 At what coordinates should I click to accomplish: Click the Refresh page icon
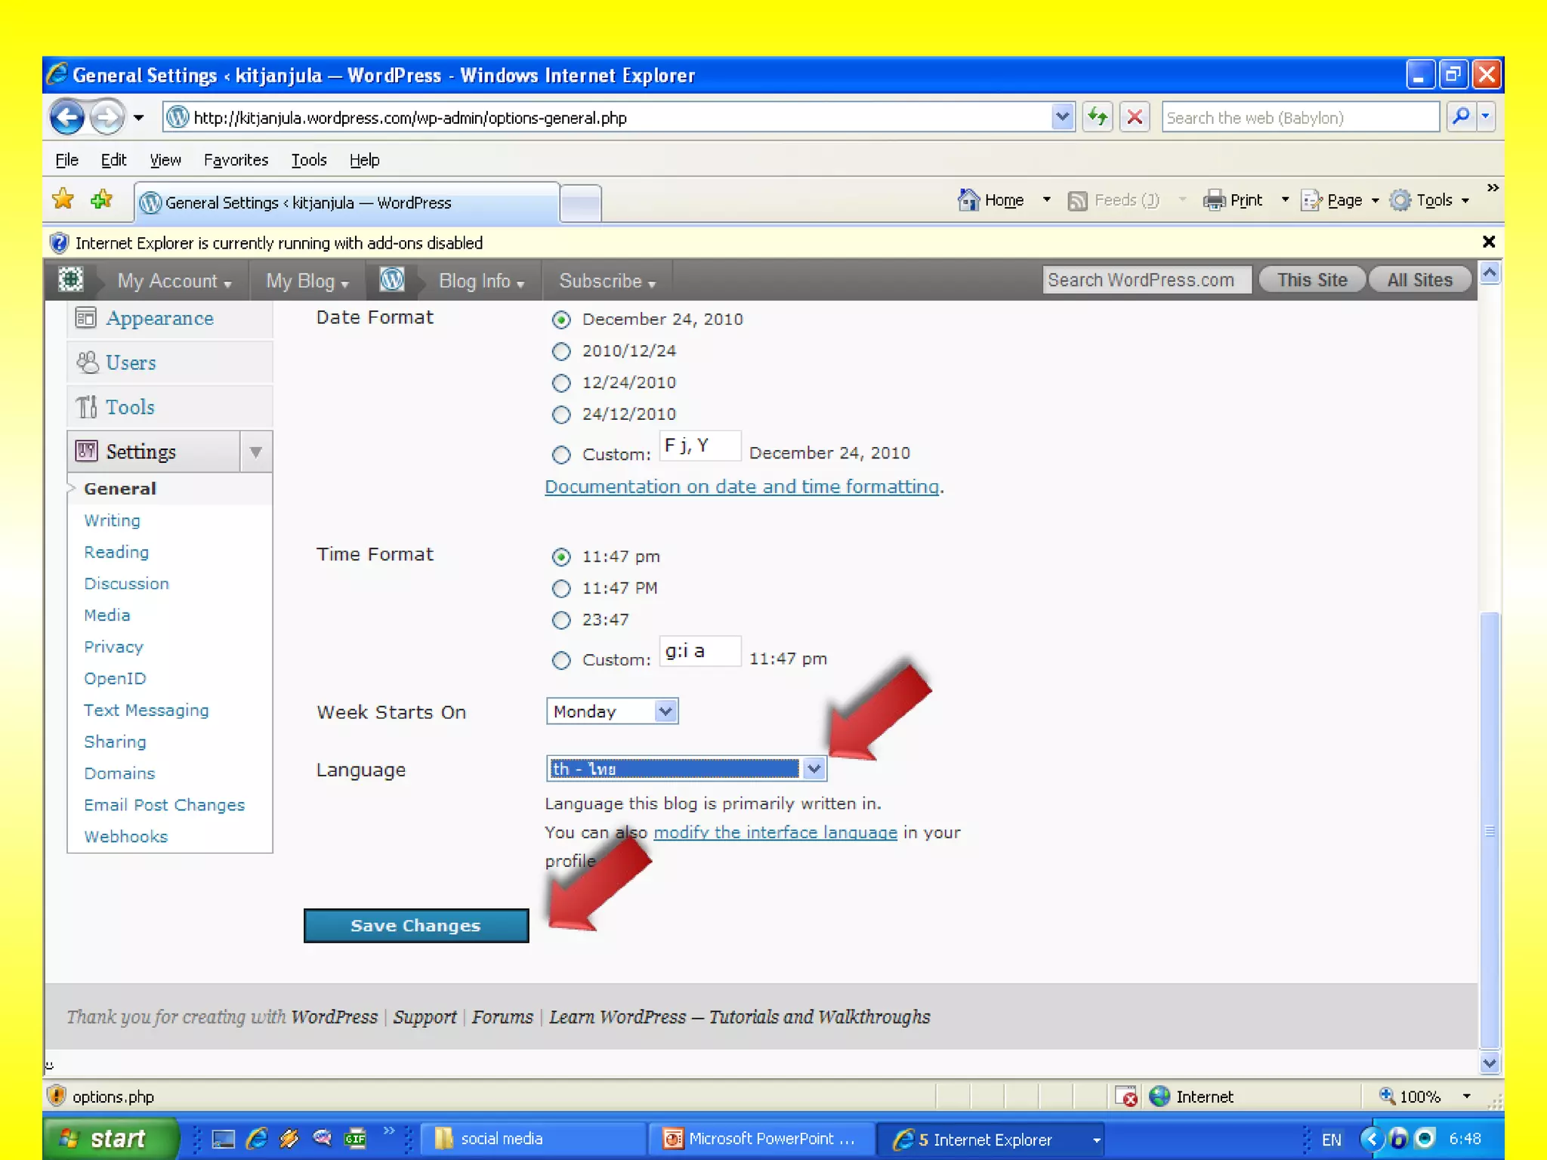(1097, 117)
